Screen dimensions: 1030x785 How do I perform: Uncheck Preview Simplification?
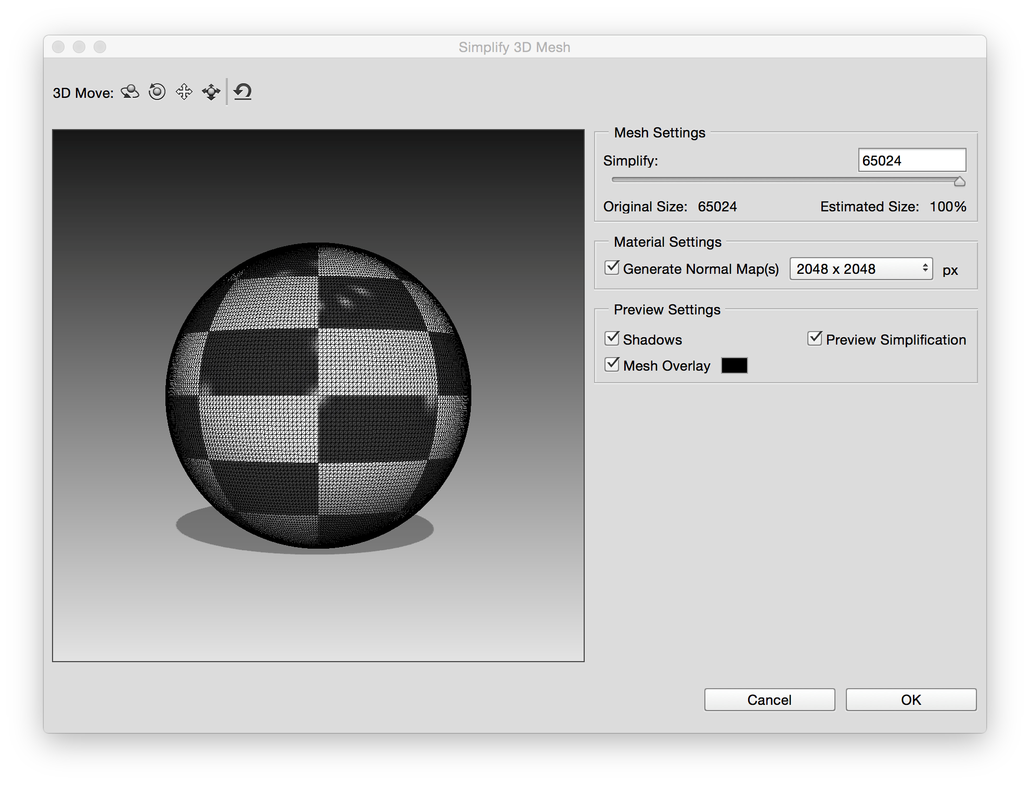(815, 338)
